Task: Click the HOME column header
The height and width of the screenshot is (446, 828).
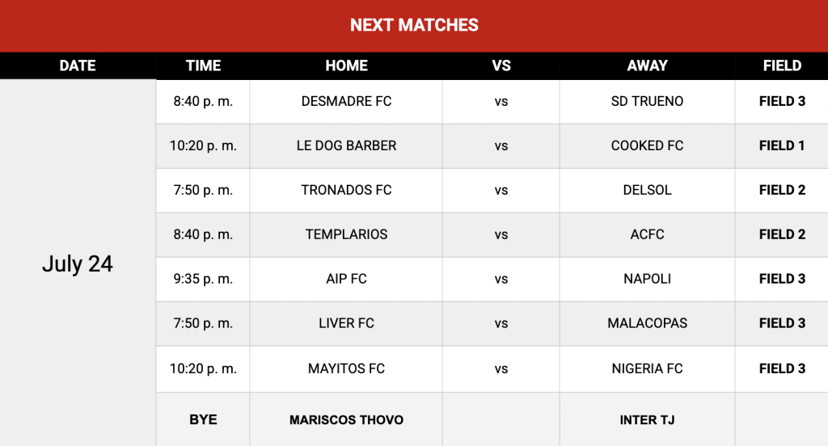Action: [346, 65]
